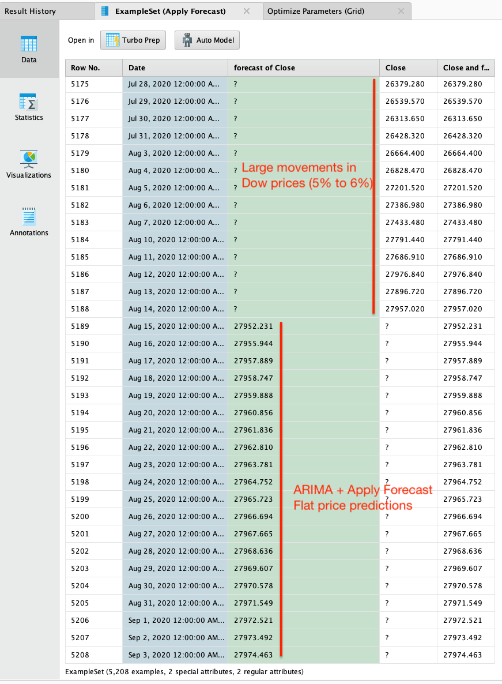502x684 pixels.
Task: Sort by forecast of Close column header
Action: [x=304, y=67]
